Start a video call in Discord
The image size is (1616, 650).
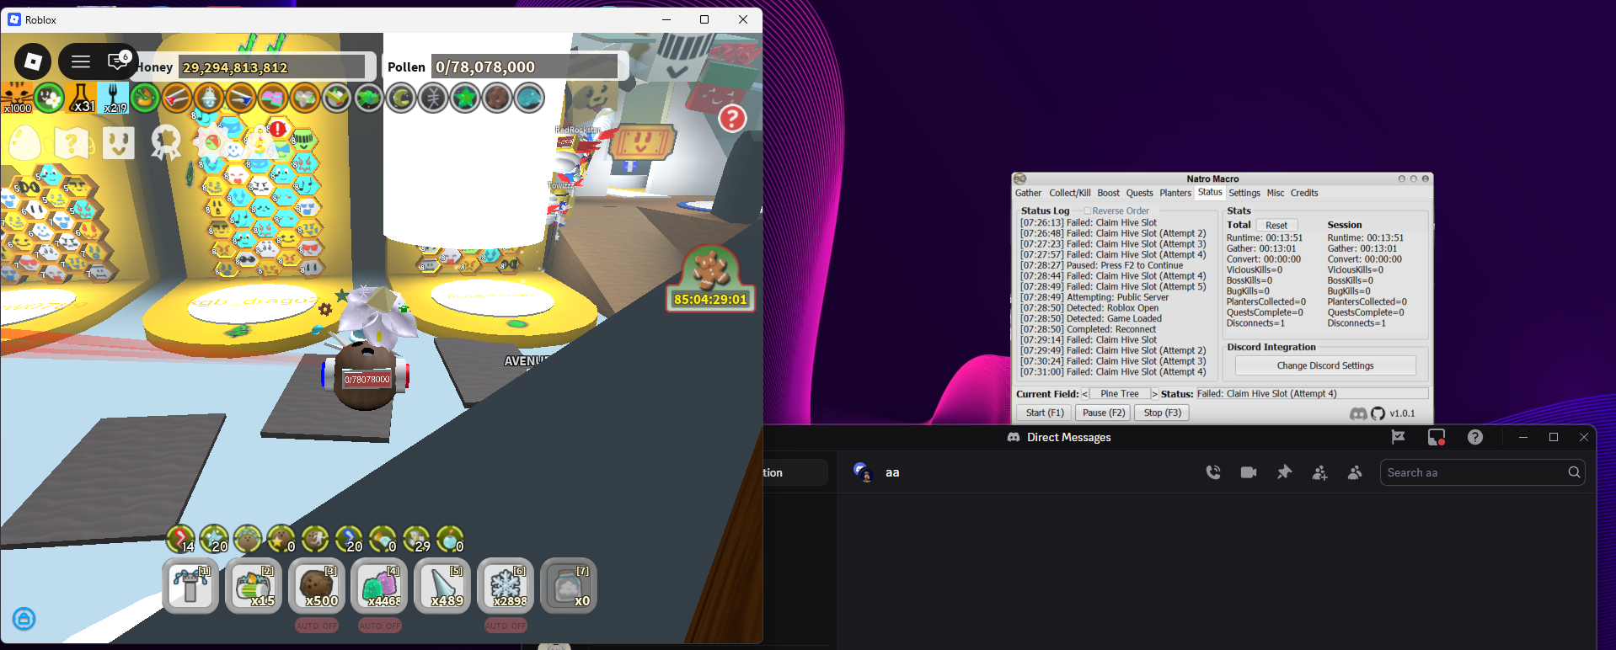tap(1249, 472)
